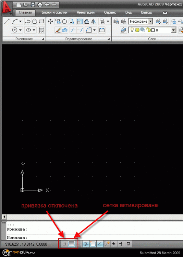
Task: Activate the Trim tool
Action: [x=73, y=30]
